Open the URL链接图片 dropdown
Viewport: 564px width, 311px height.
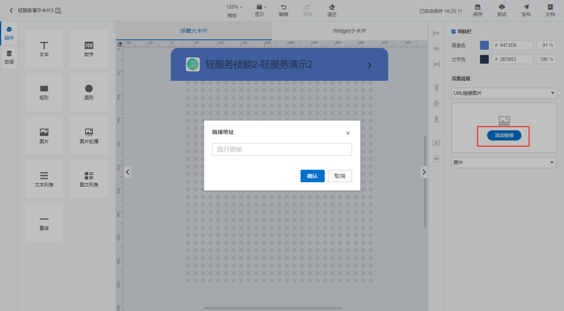coord(504,93)
